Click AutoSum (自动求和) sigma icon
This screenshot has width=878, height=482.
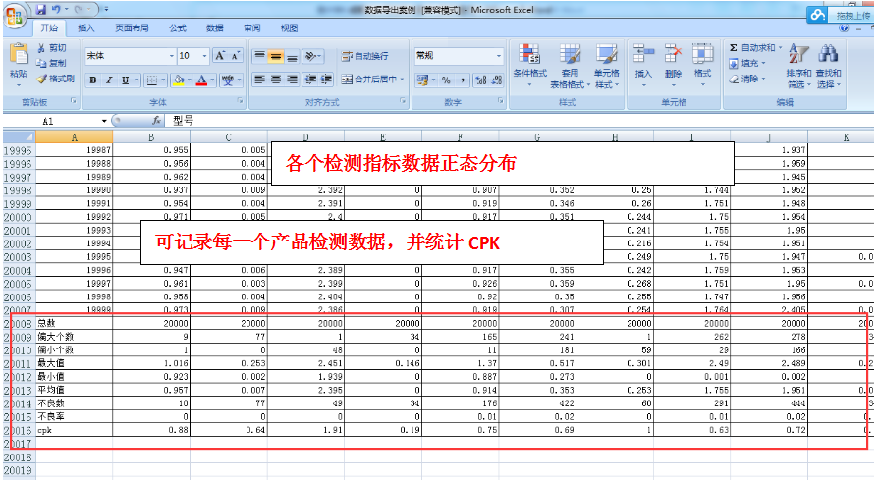(x=734, y=48)
